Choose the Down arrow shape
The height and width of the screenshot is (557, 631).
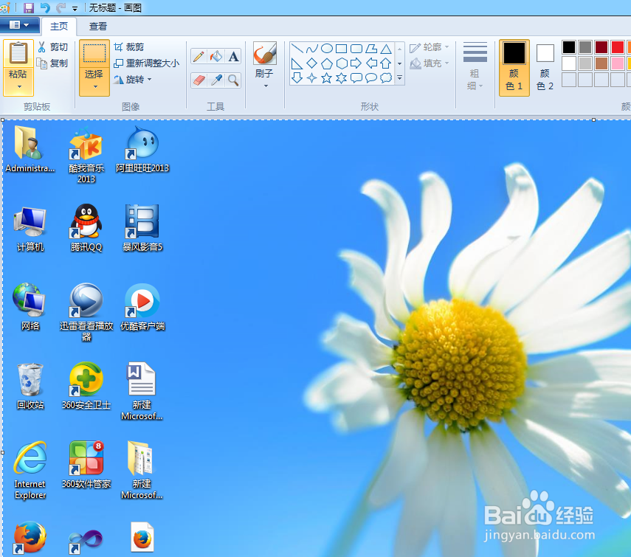point(297,78)
